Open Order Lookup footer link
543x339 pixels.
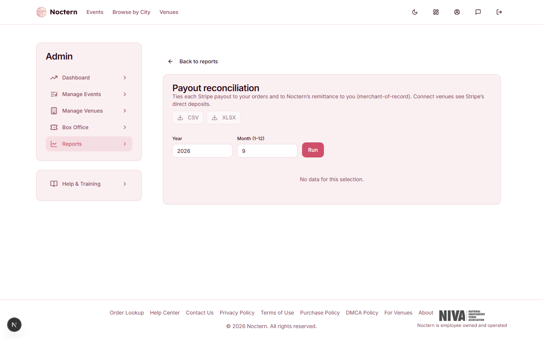pos(127,313)
